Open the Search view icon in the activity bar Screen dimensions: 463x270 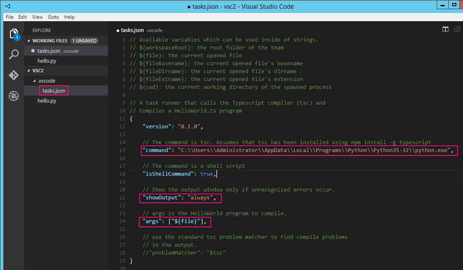(14, 54)
